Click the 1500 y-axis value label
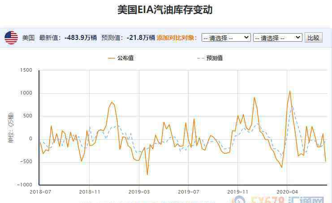The image size is (332, 203). [x=26, y=70]
